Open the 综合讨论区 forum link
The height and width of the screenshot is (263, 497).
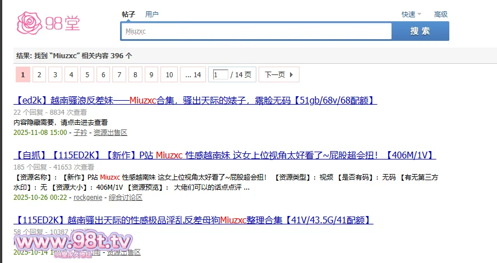[x=126, y=197]
